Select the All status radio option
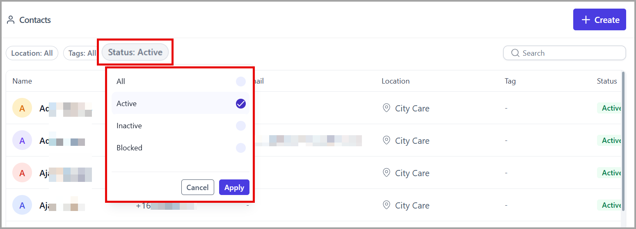The height and width of the screenshot is (229, 636). [x=241, y=82]
